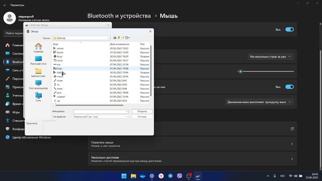The image size is (322, 181).
Task: Go to 'Bluetooth и устройства' breadcrumb
Action: [119, 16]
